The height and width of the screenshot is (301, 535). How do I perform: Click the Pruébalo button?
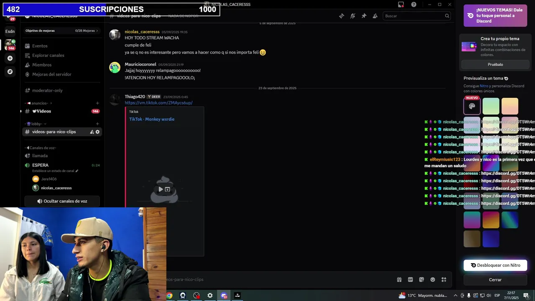[x=495, y=64]
